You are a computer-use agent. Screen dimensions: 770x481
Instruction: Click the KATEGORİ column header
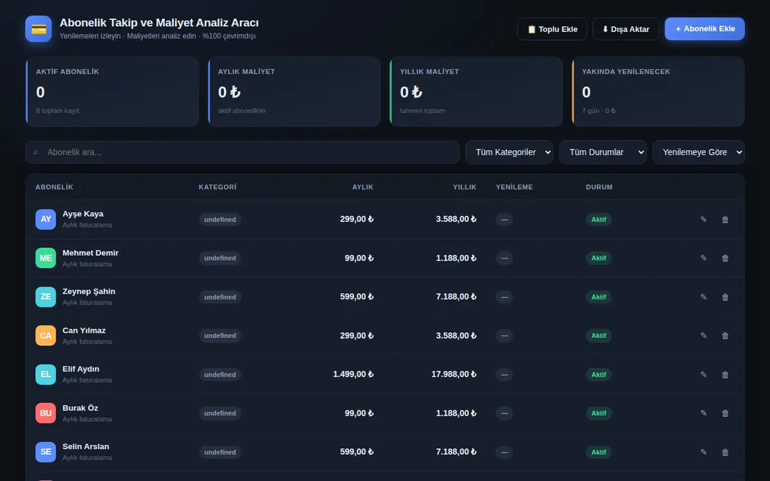[x=218, y=187]
